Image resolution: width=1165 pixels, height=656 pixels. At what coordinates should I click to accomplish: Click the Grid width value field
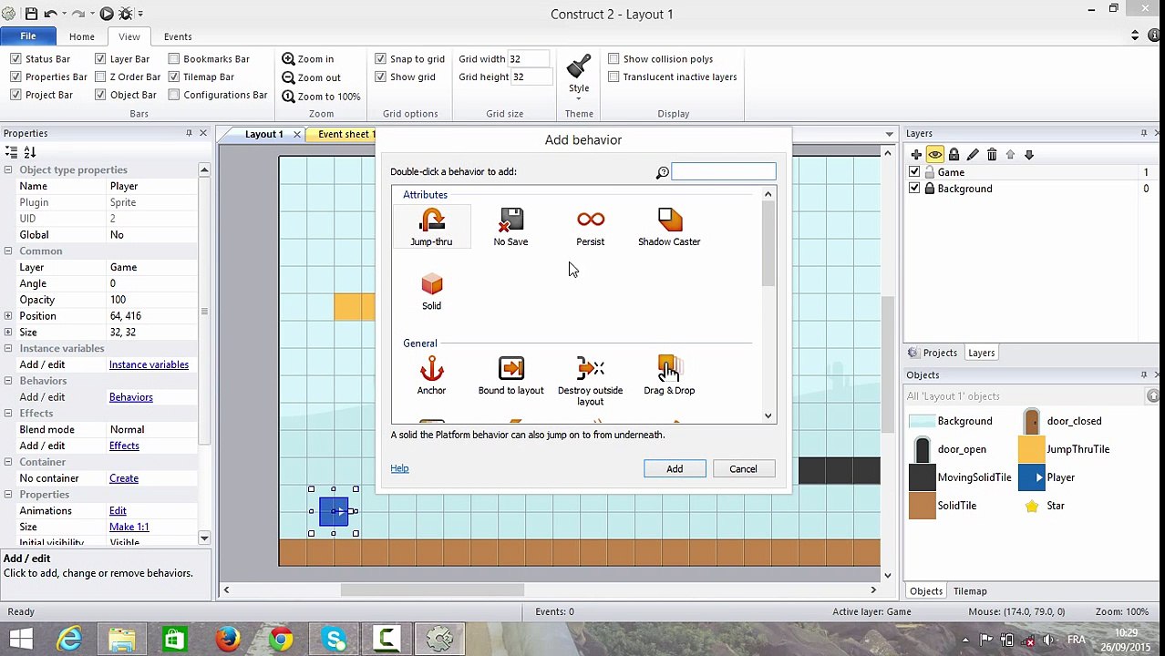(530, 59)
